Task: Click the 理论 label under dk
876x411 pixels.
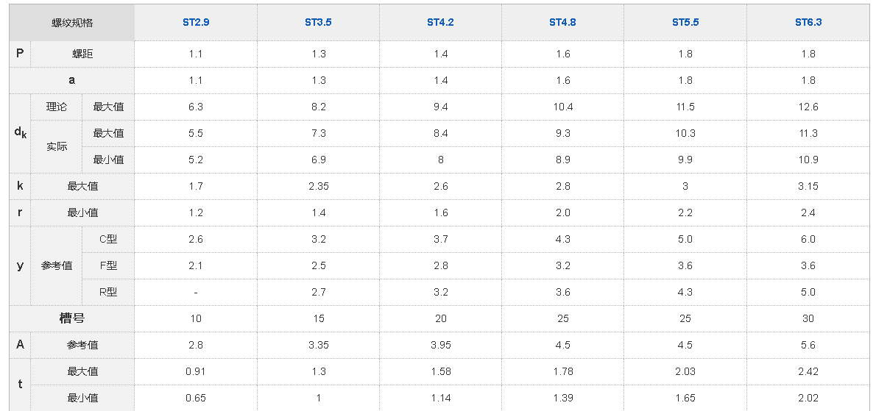Action: pos(57,107)
